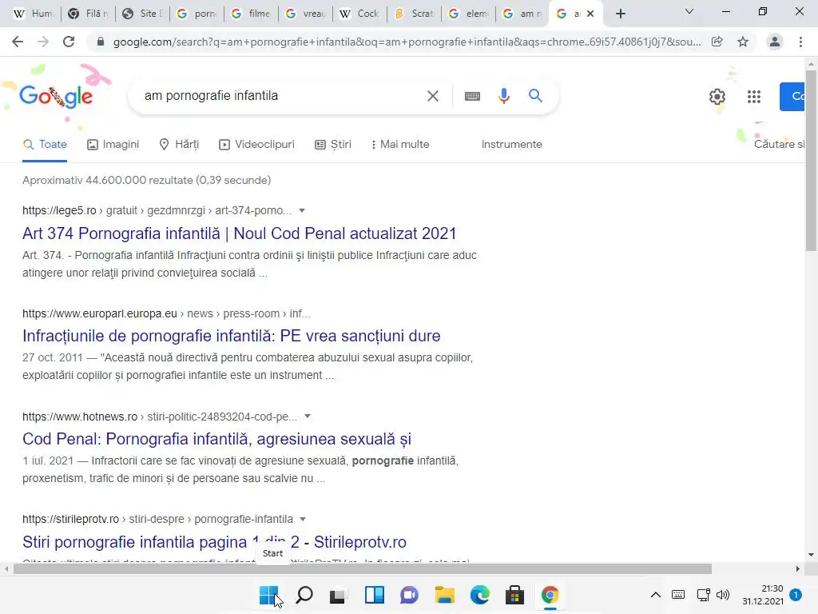Switch to the "Scrat" tab

[415, 14]
